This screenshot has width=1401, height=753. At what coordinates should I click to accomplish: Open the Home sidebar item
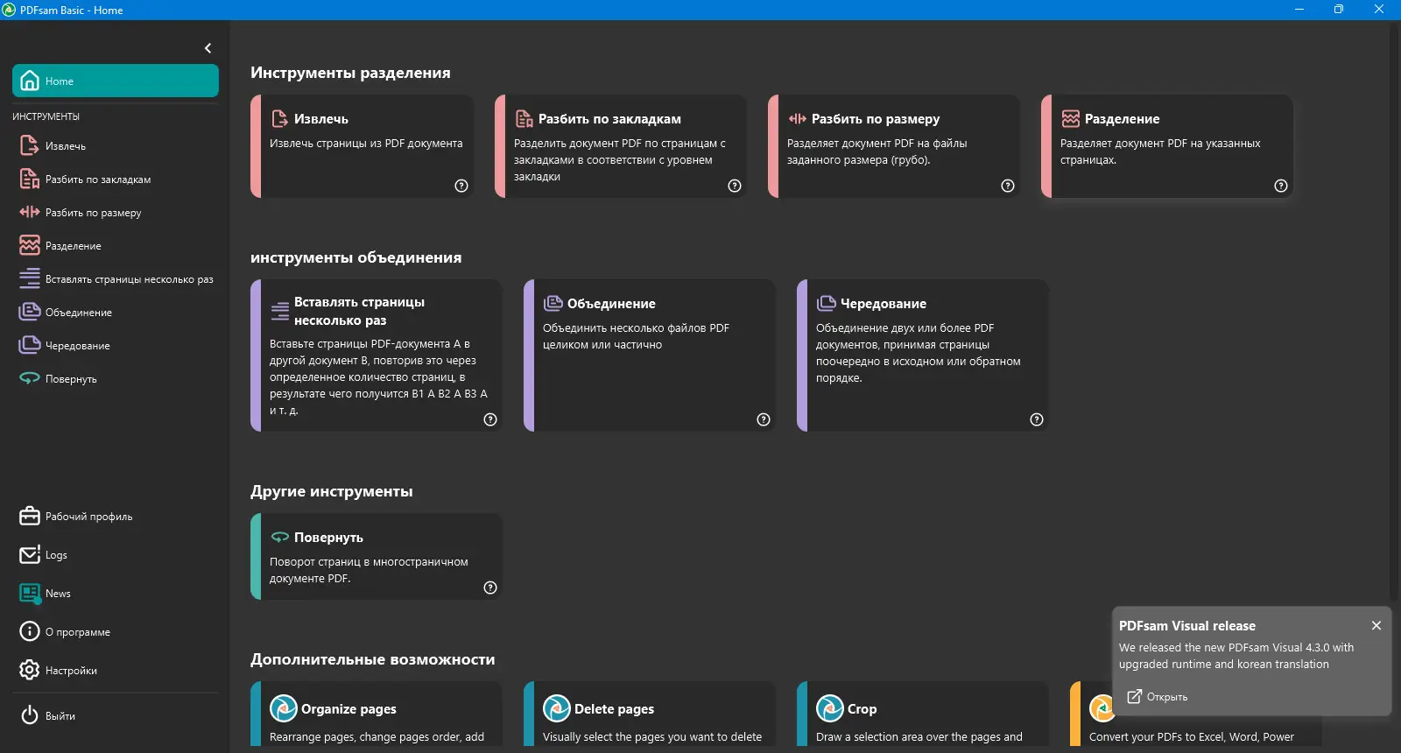click(116, 81)
